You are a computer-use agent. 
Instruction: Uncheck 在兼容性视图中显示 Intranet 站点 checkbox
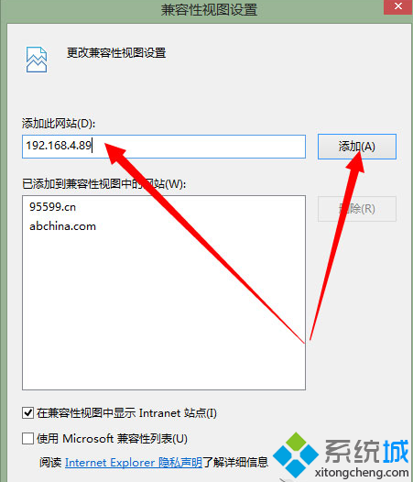pyautogui.click(x=27, y=413)
